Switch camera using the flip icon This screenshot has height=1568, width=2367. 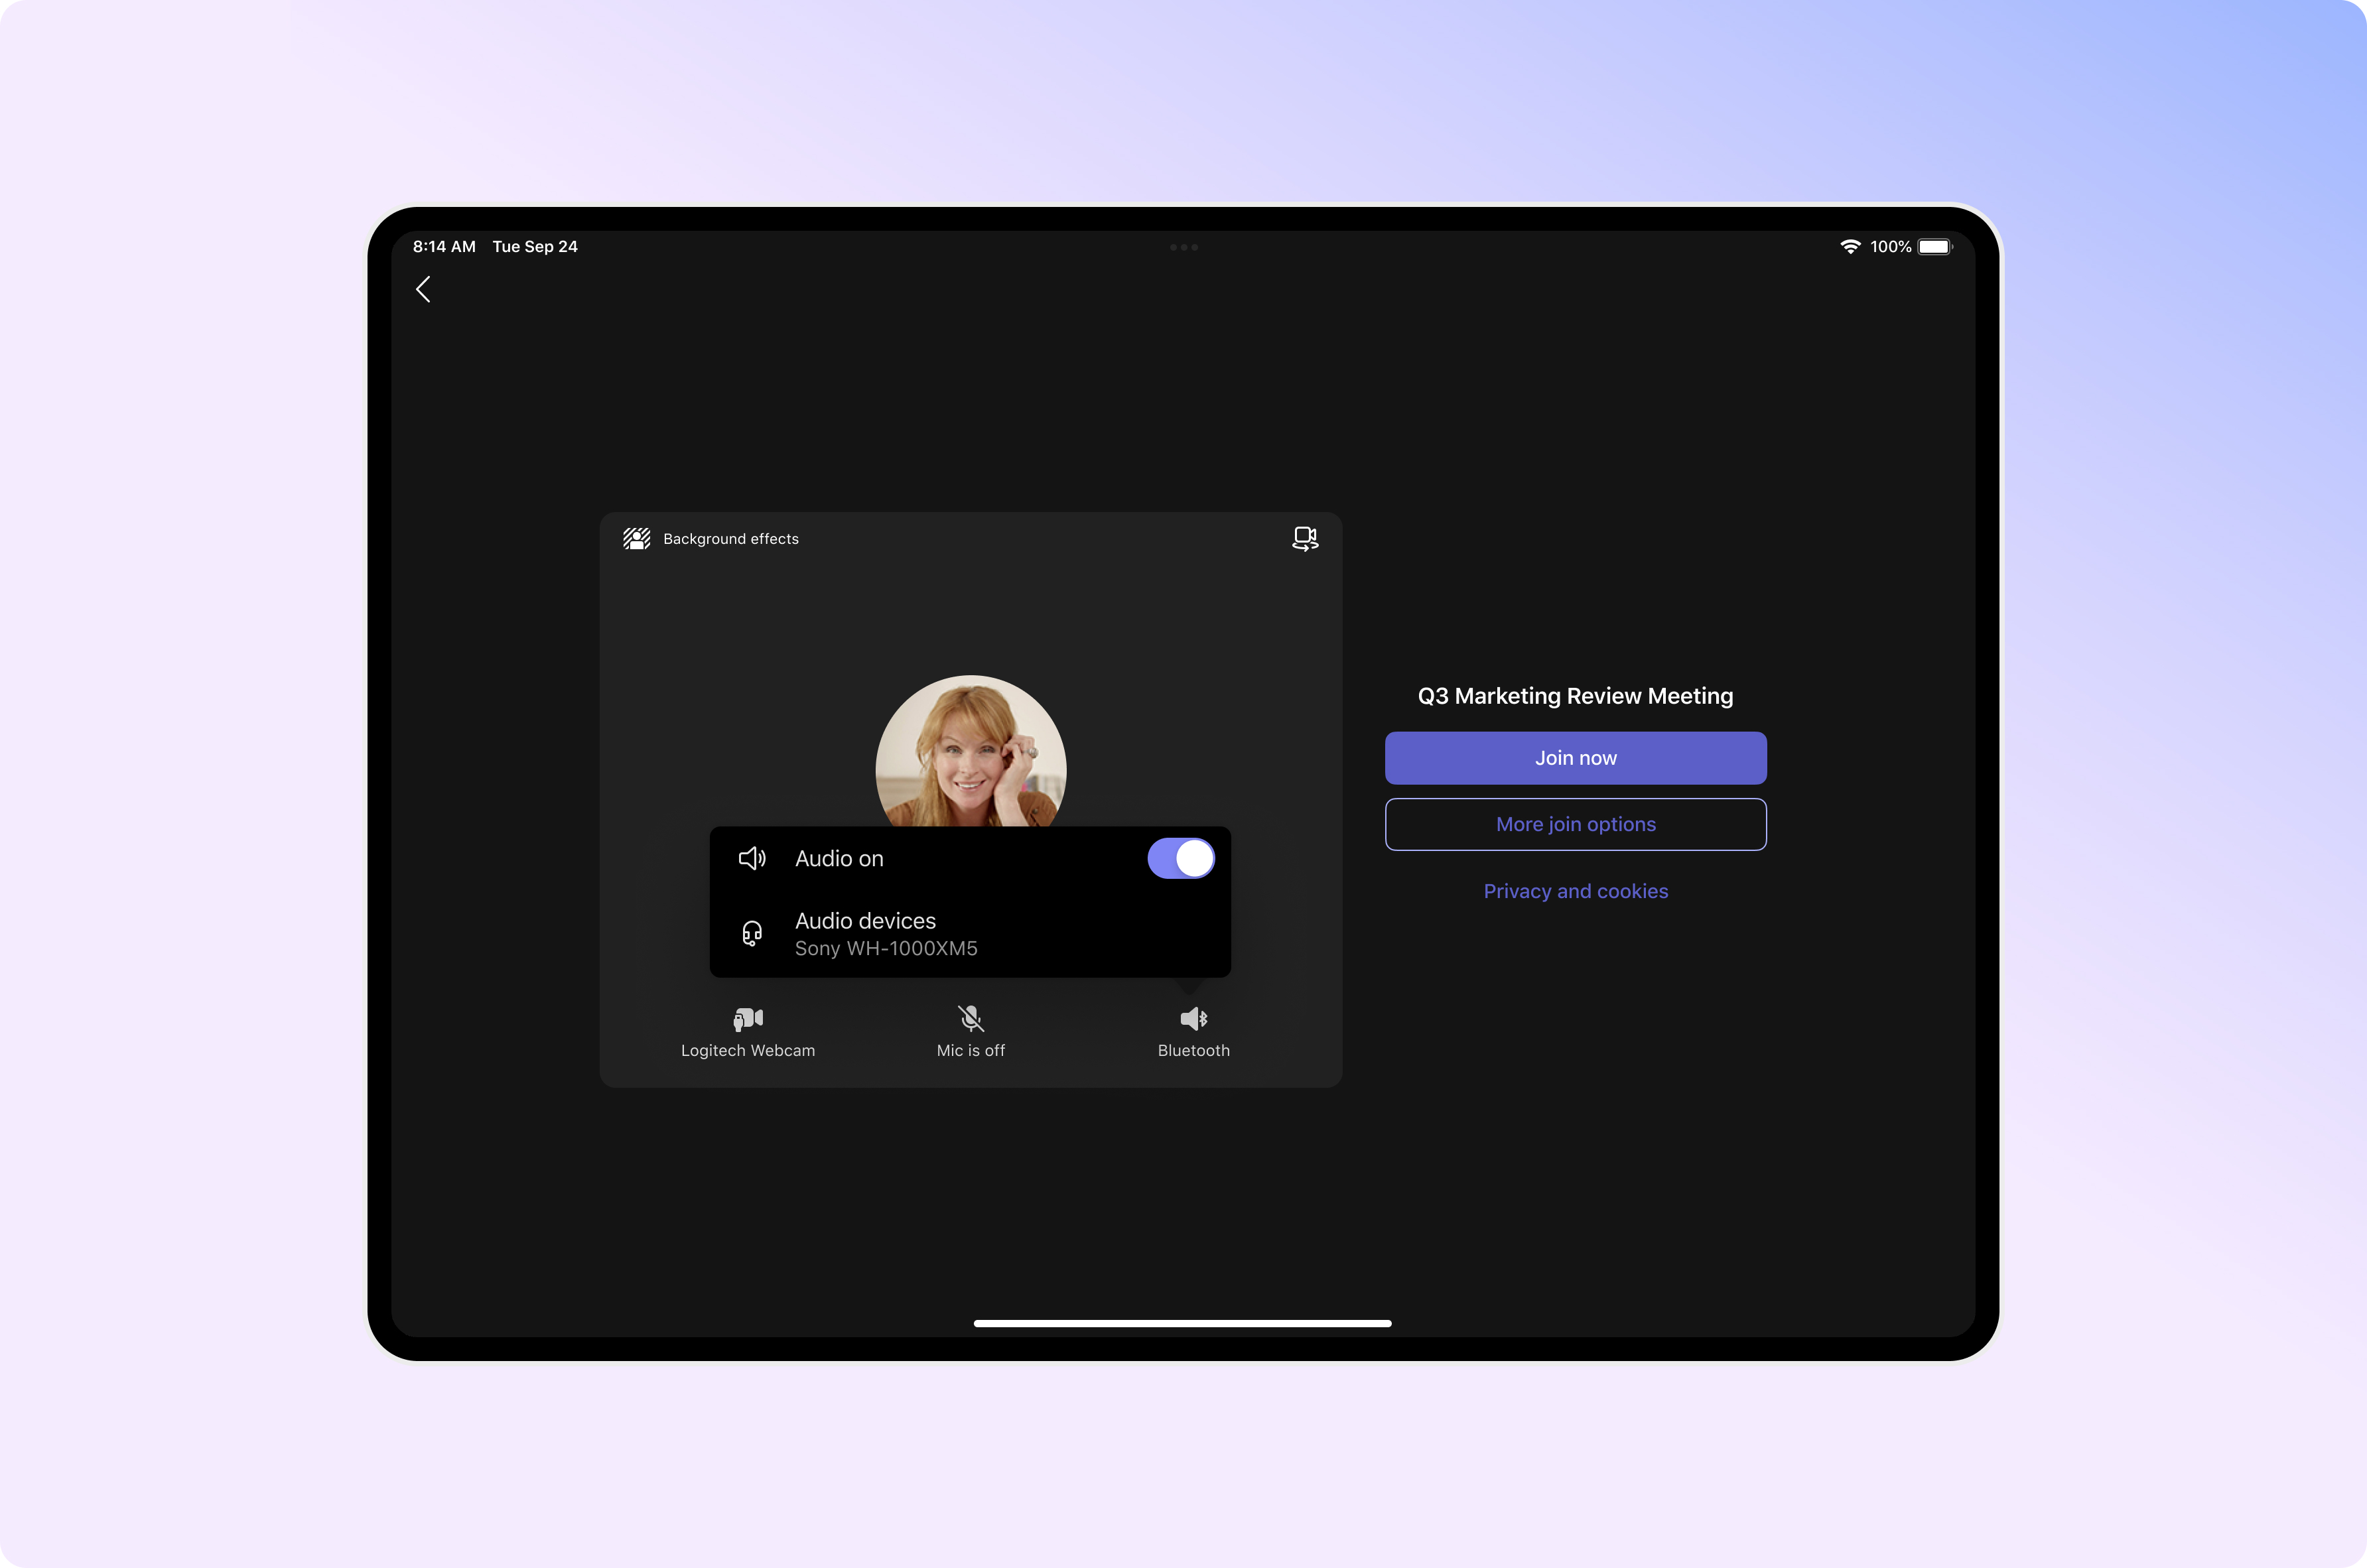(1305, 539)
